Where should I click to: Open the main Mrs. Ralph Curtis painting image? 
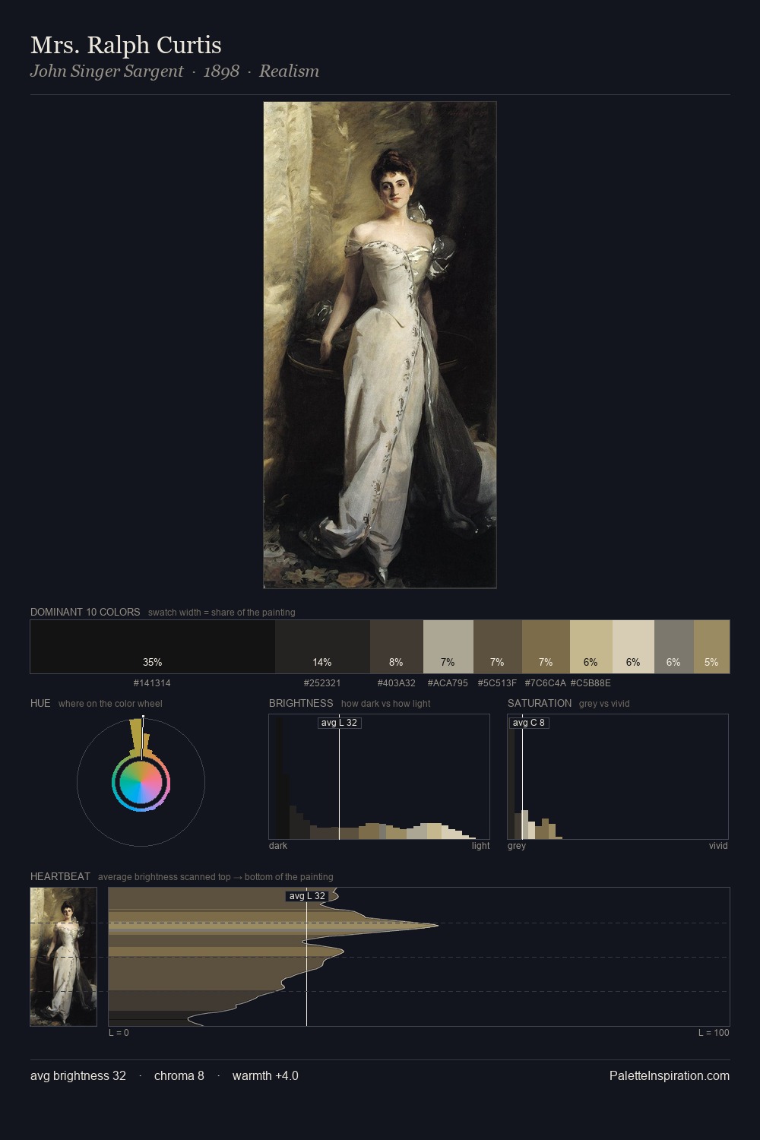coord(380,345)
